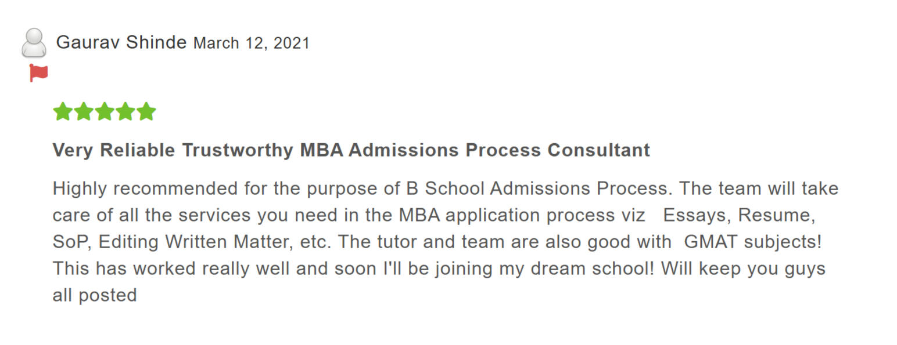The height and width of the screenshot is (345, 897).
Task: Click the word "Trustworthy" in the review title
Action: click(237, 150)
